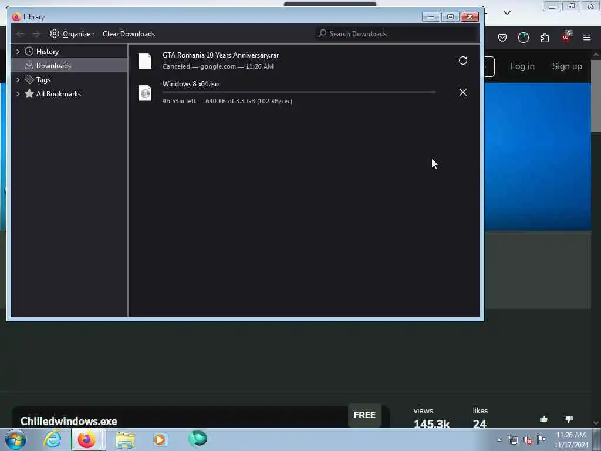Select History in the sidebar
The height and width of the screenshot is (451, 601).
tap(47, 52)
